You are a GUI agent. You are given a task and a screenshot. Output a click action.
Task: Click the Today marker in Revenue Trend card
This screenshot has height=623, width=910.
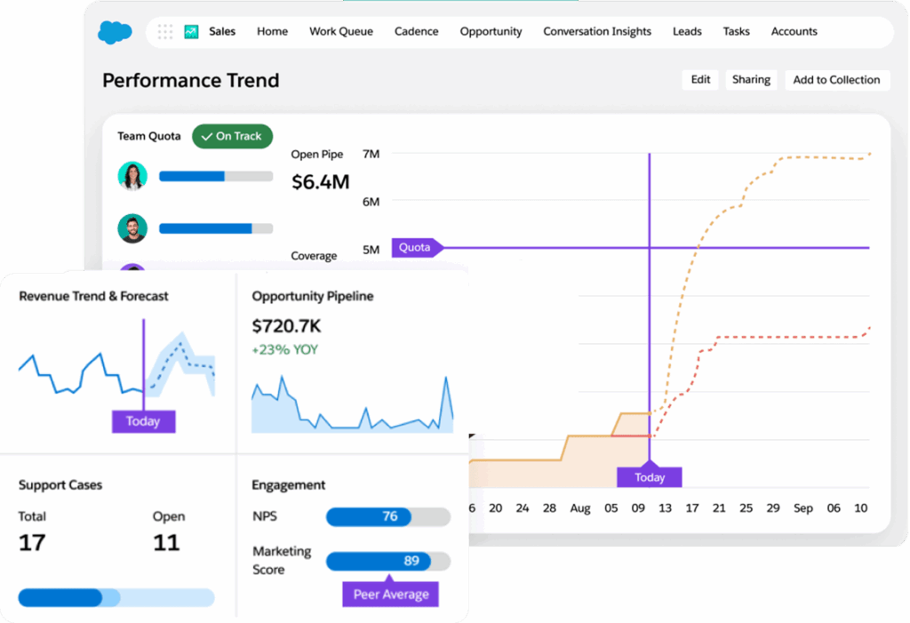143,421
